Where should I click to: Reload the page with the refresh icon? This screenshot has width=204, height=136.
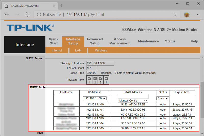(x=27, y=15)
